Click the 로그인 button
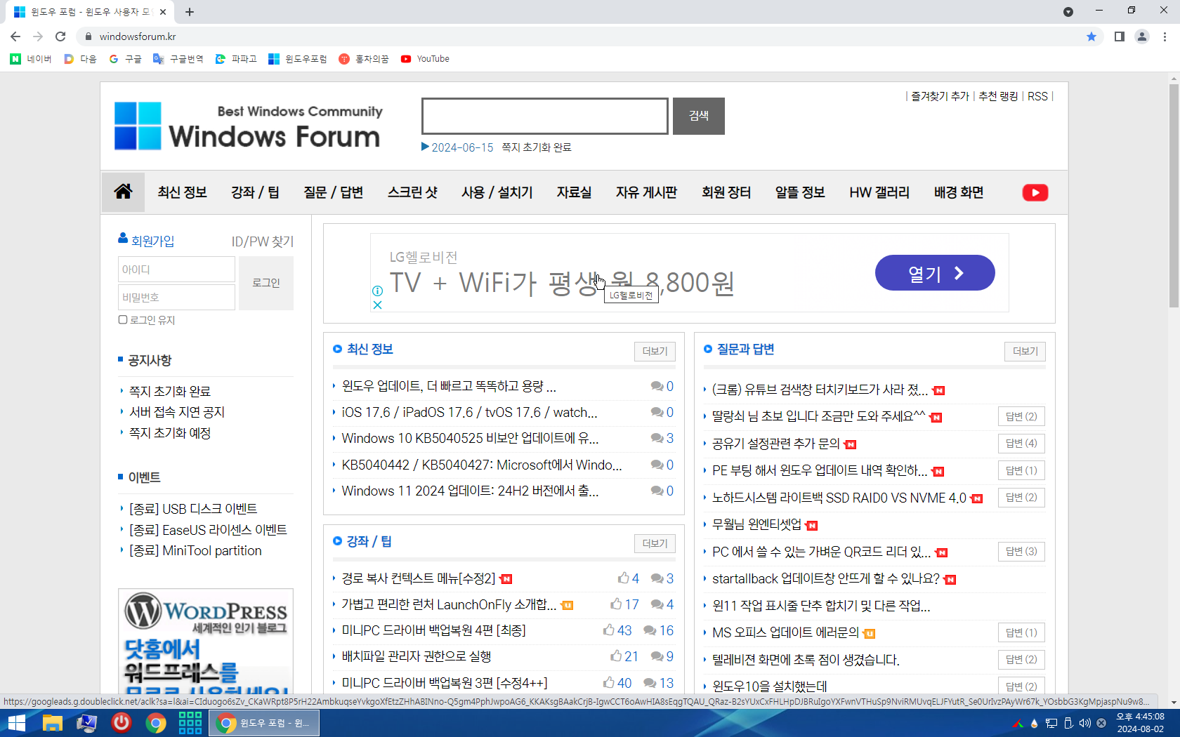This screenshot has height=737, width=1180. click(x=266, y=283)
